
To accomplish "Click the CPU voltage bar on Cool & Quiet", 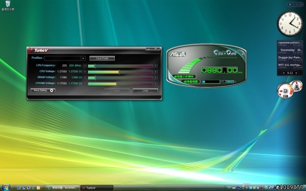I will [x=211, y=82].
